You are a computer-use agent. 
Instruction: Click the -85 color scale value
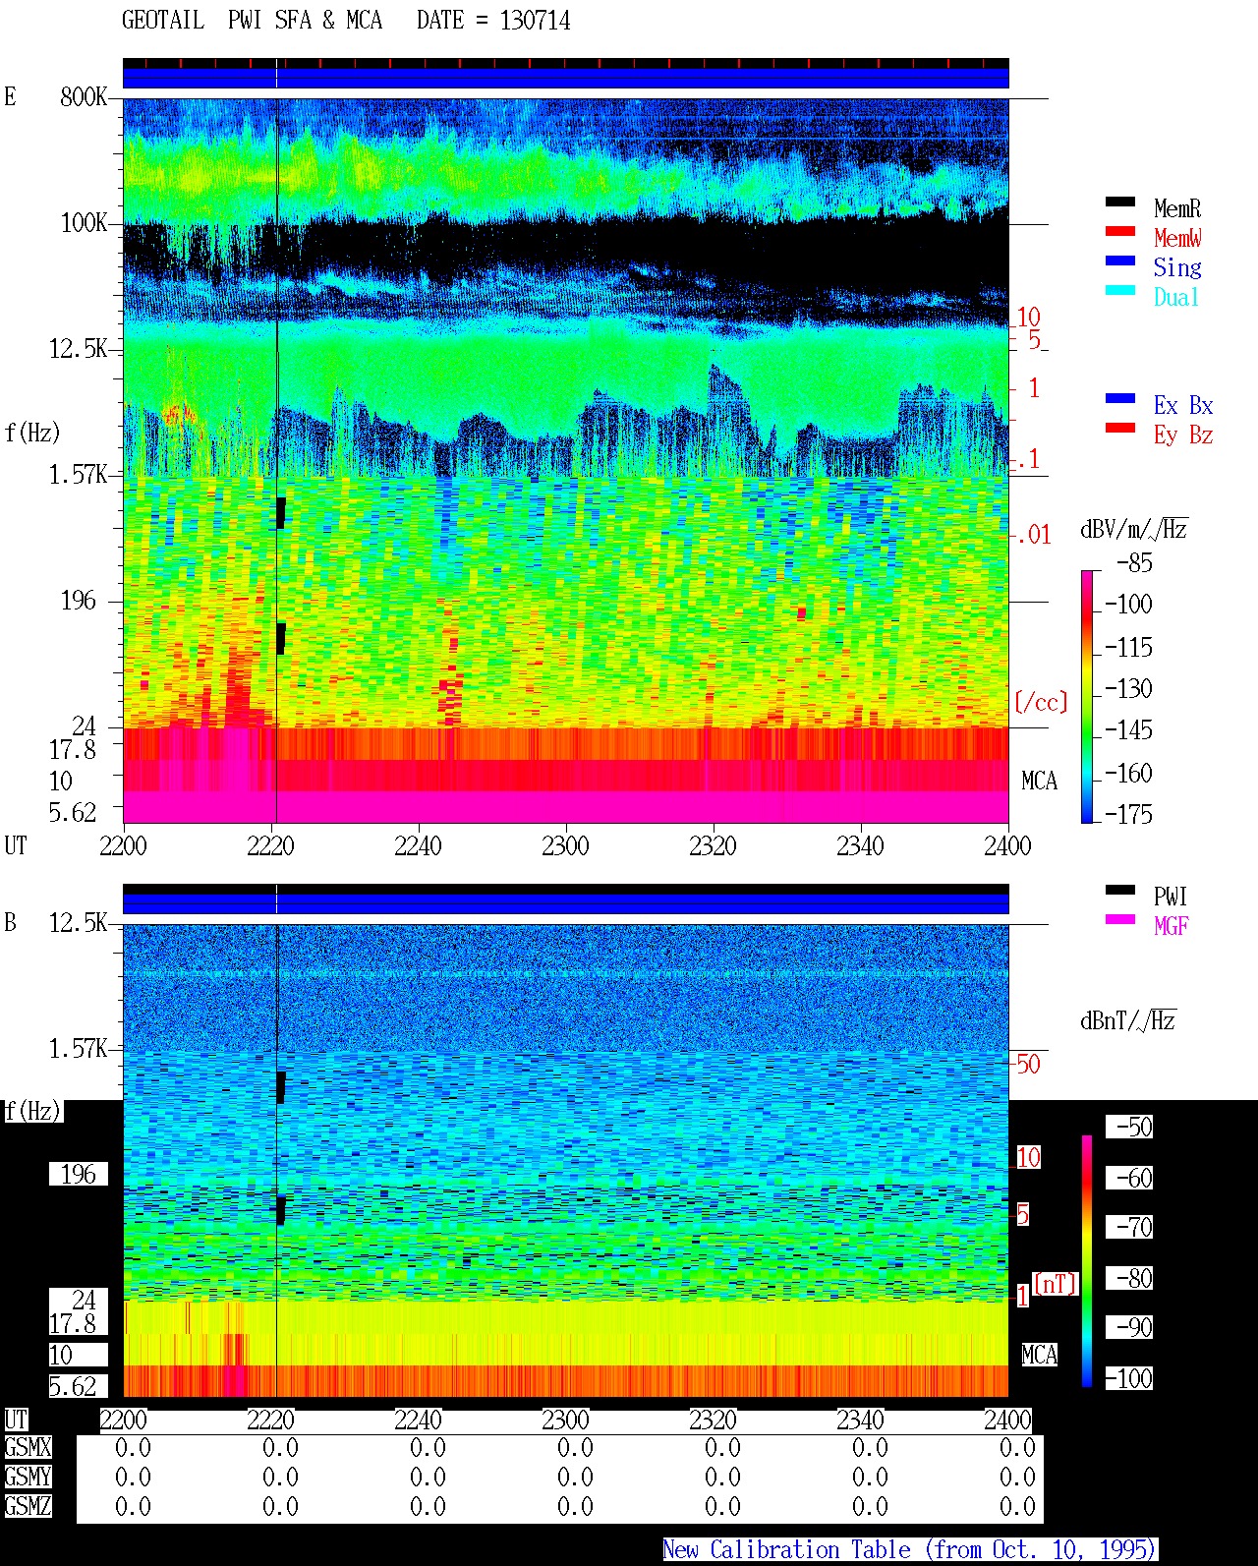point(1134,563)
